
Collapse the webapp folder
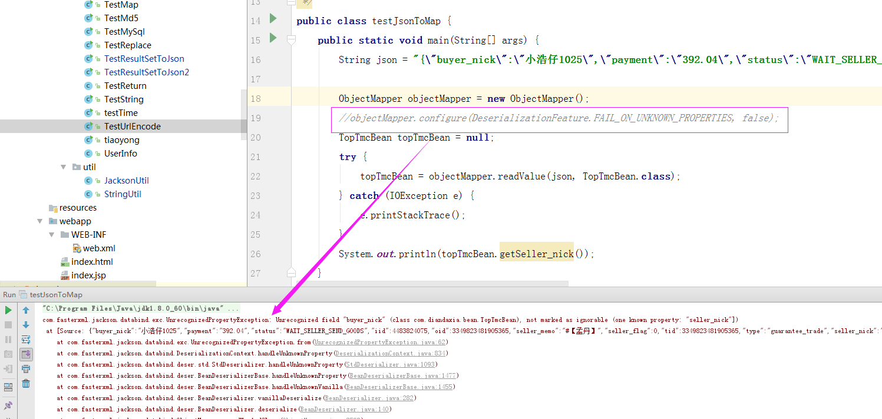click(39, 221)
